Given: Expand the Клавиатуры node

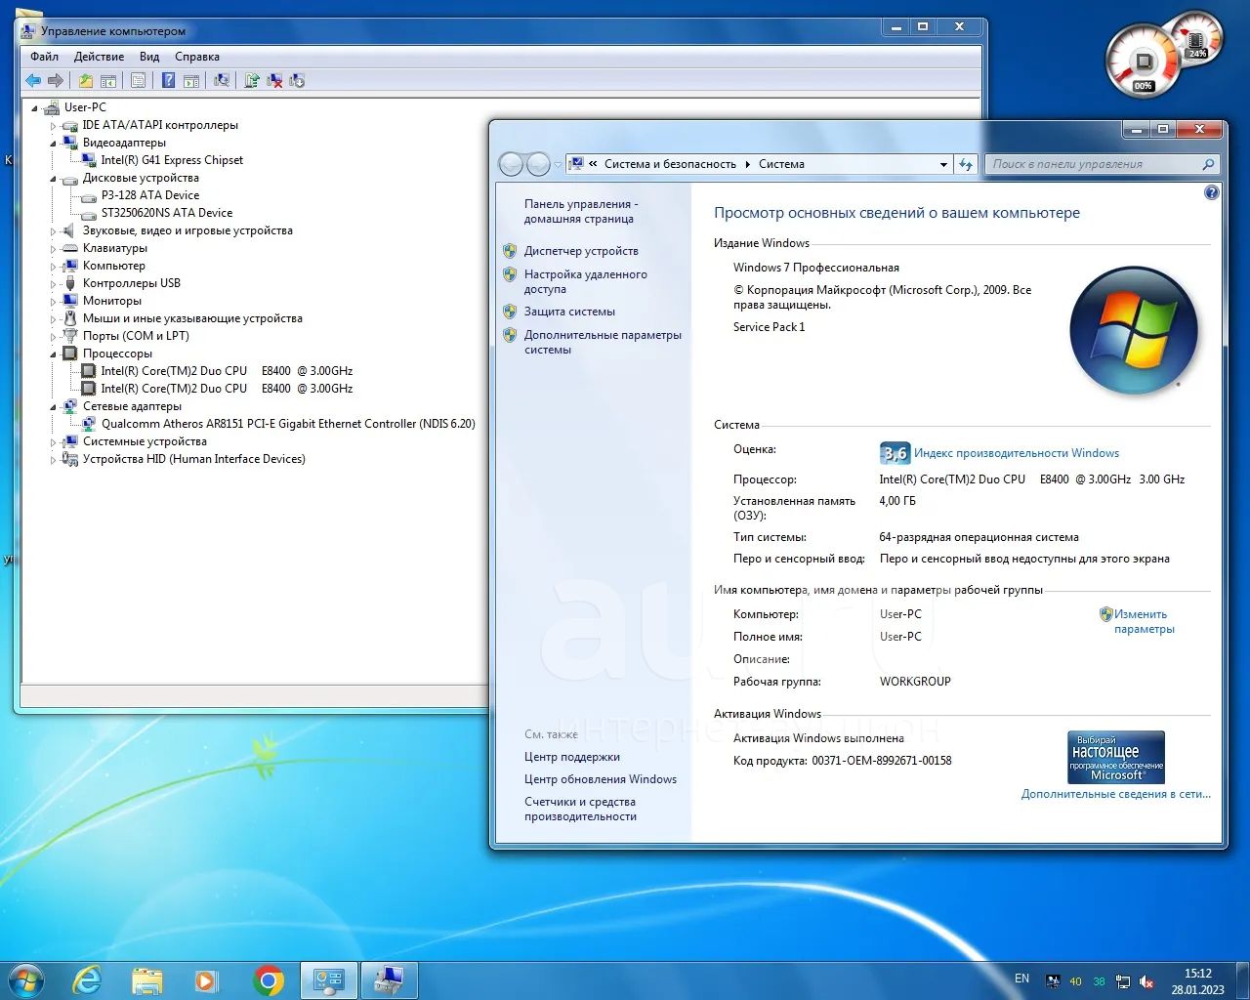Looking at the screenshot, I should (x=54, y=248).
